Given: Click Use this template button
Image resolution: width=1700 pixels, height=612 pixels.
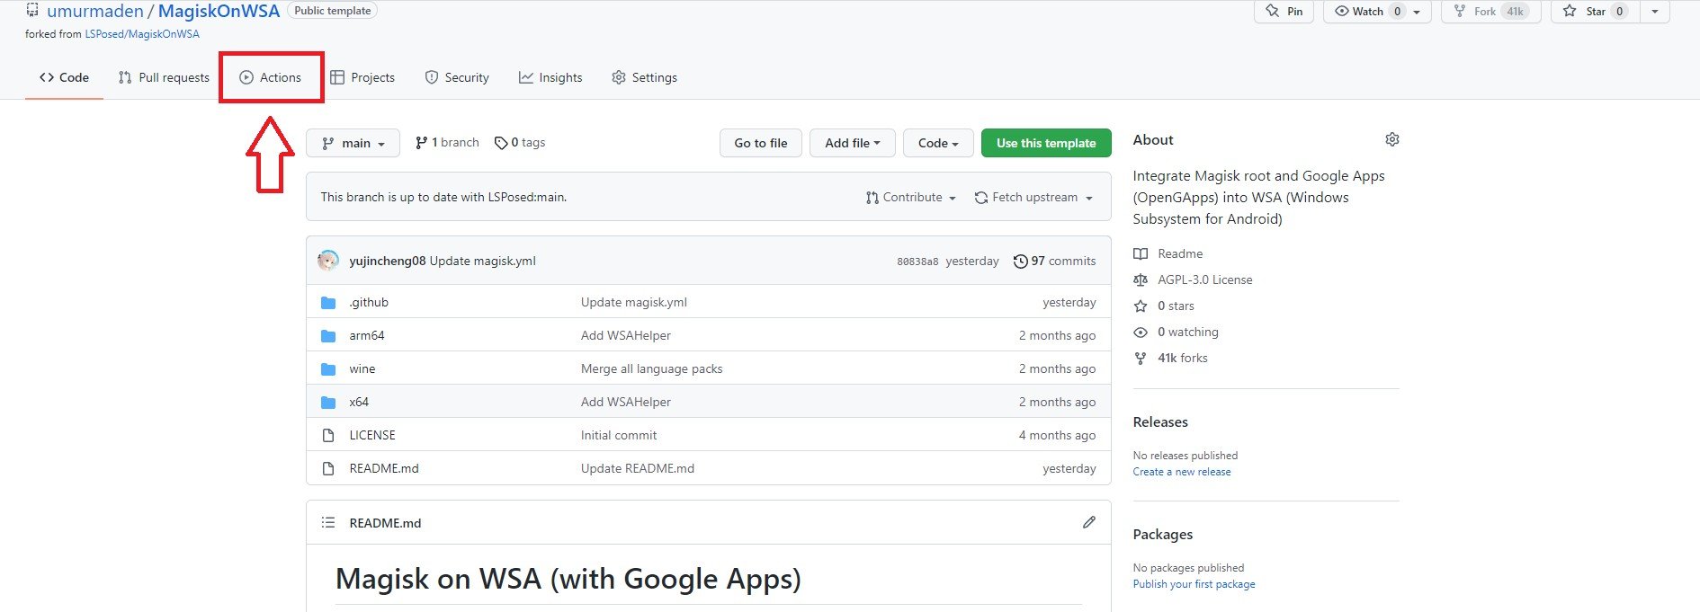Looking at the screenshot, I should 1046,143.
